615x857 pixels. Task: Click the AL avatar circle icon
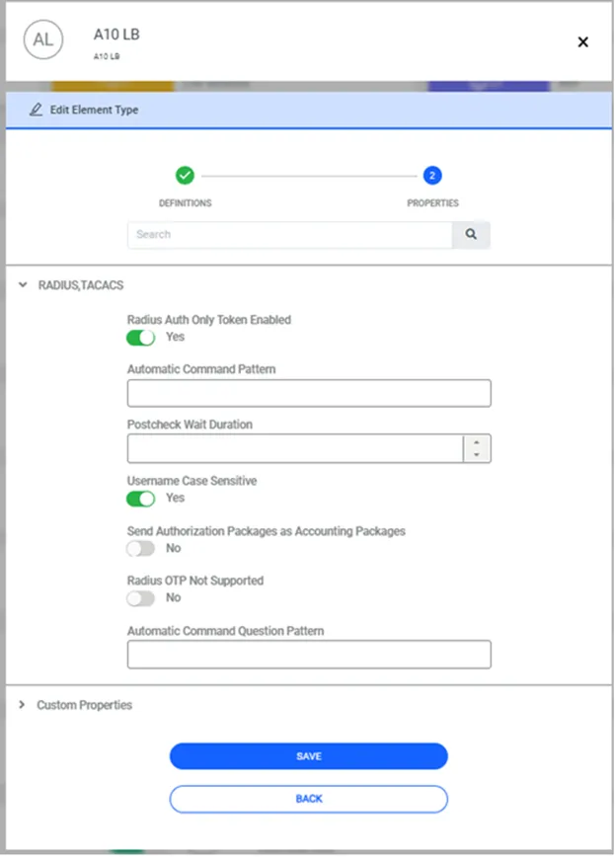(43, 39)
